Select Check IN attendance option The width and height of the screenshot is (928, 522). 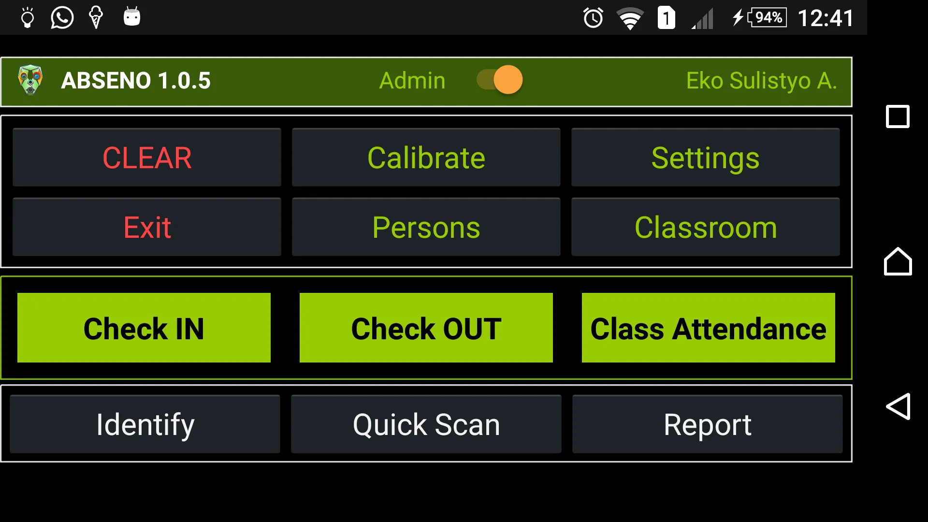(x=144, y=328)
